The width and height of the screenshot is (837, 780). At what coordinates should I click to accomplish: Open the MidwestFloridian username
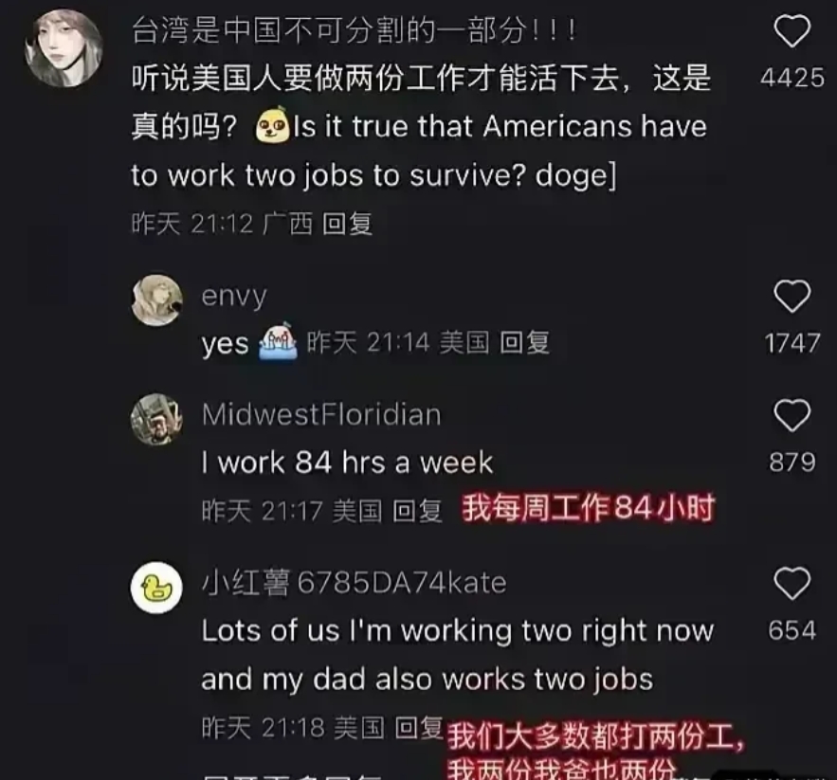tap(322, 414)
